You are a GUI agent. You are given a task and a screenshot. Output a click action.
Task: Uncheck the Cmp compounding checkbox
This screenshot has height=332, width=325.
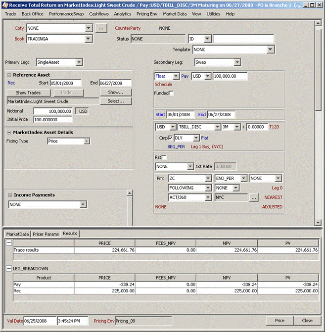click(x=170, y=138)
